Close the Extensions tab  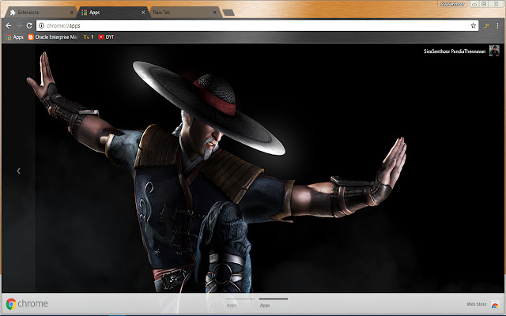pos(72,13)
